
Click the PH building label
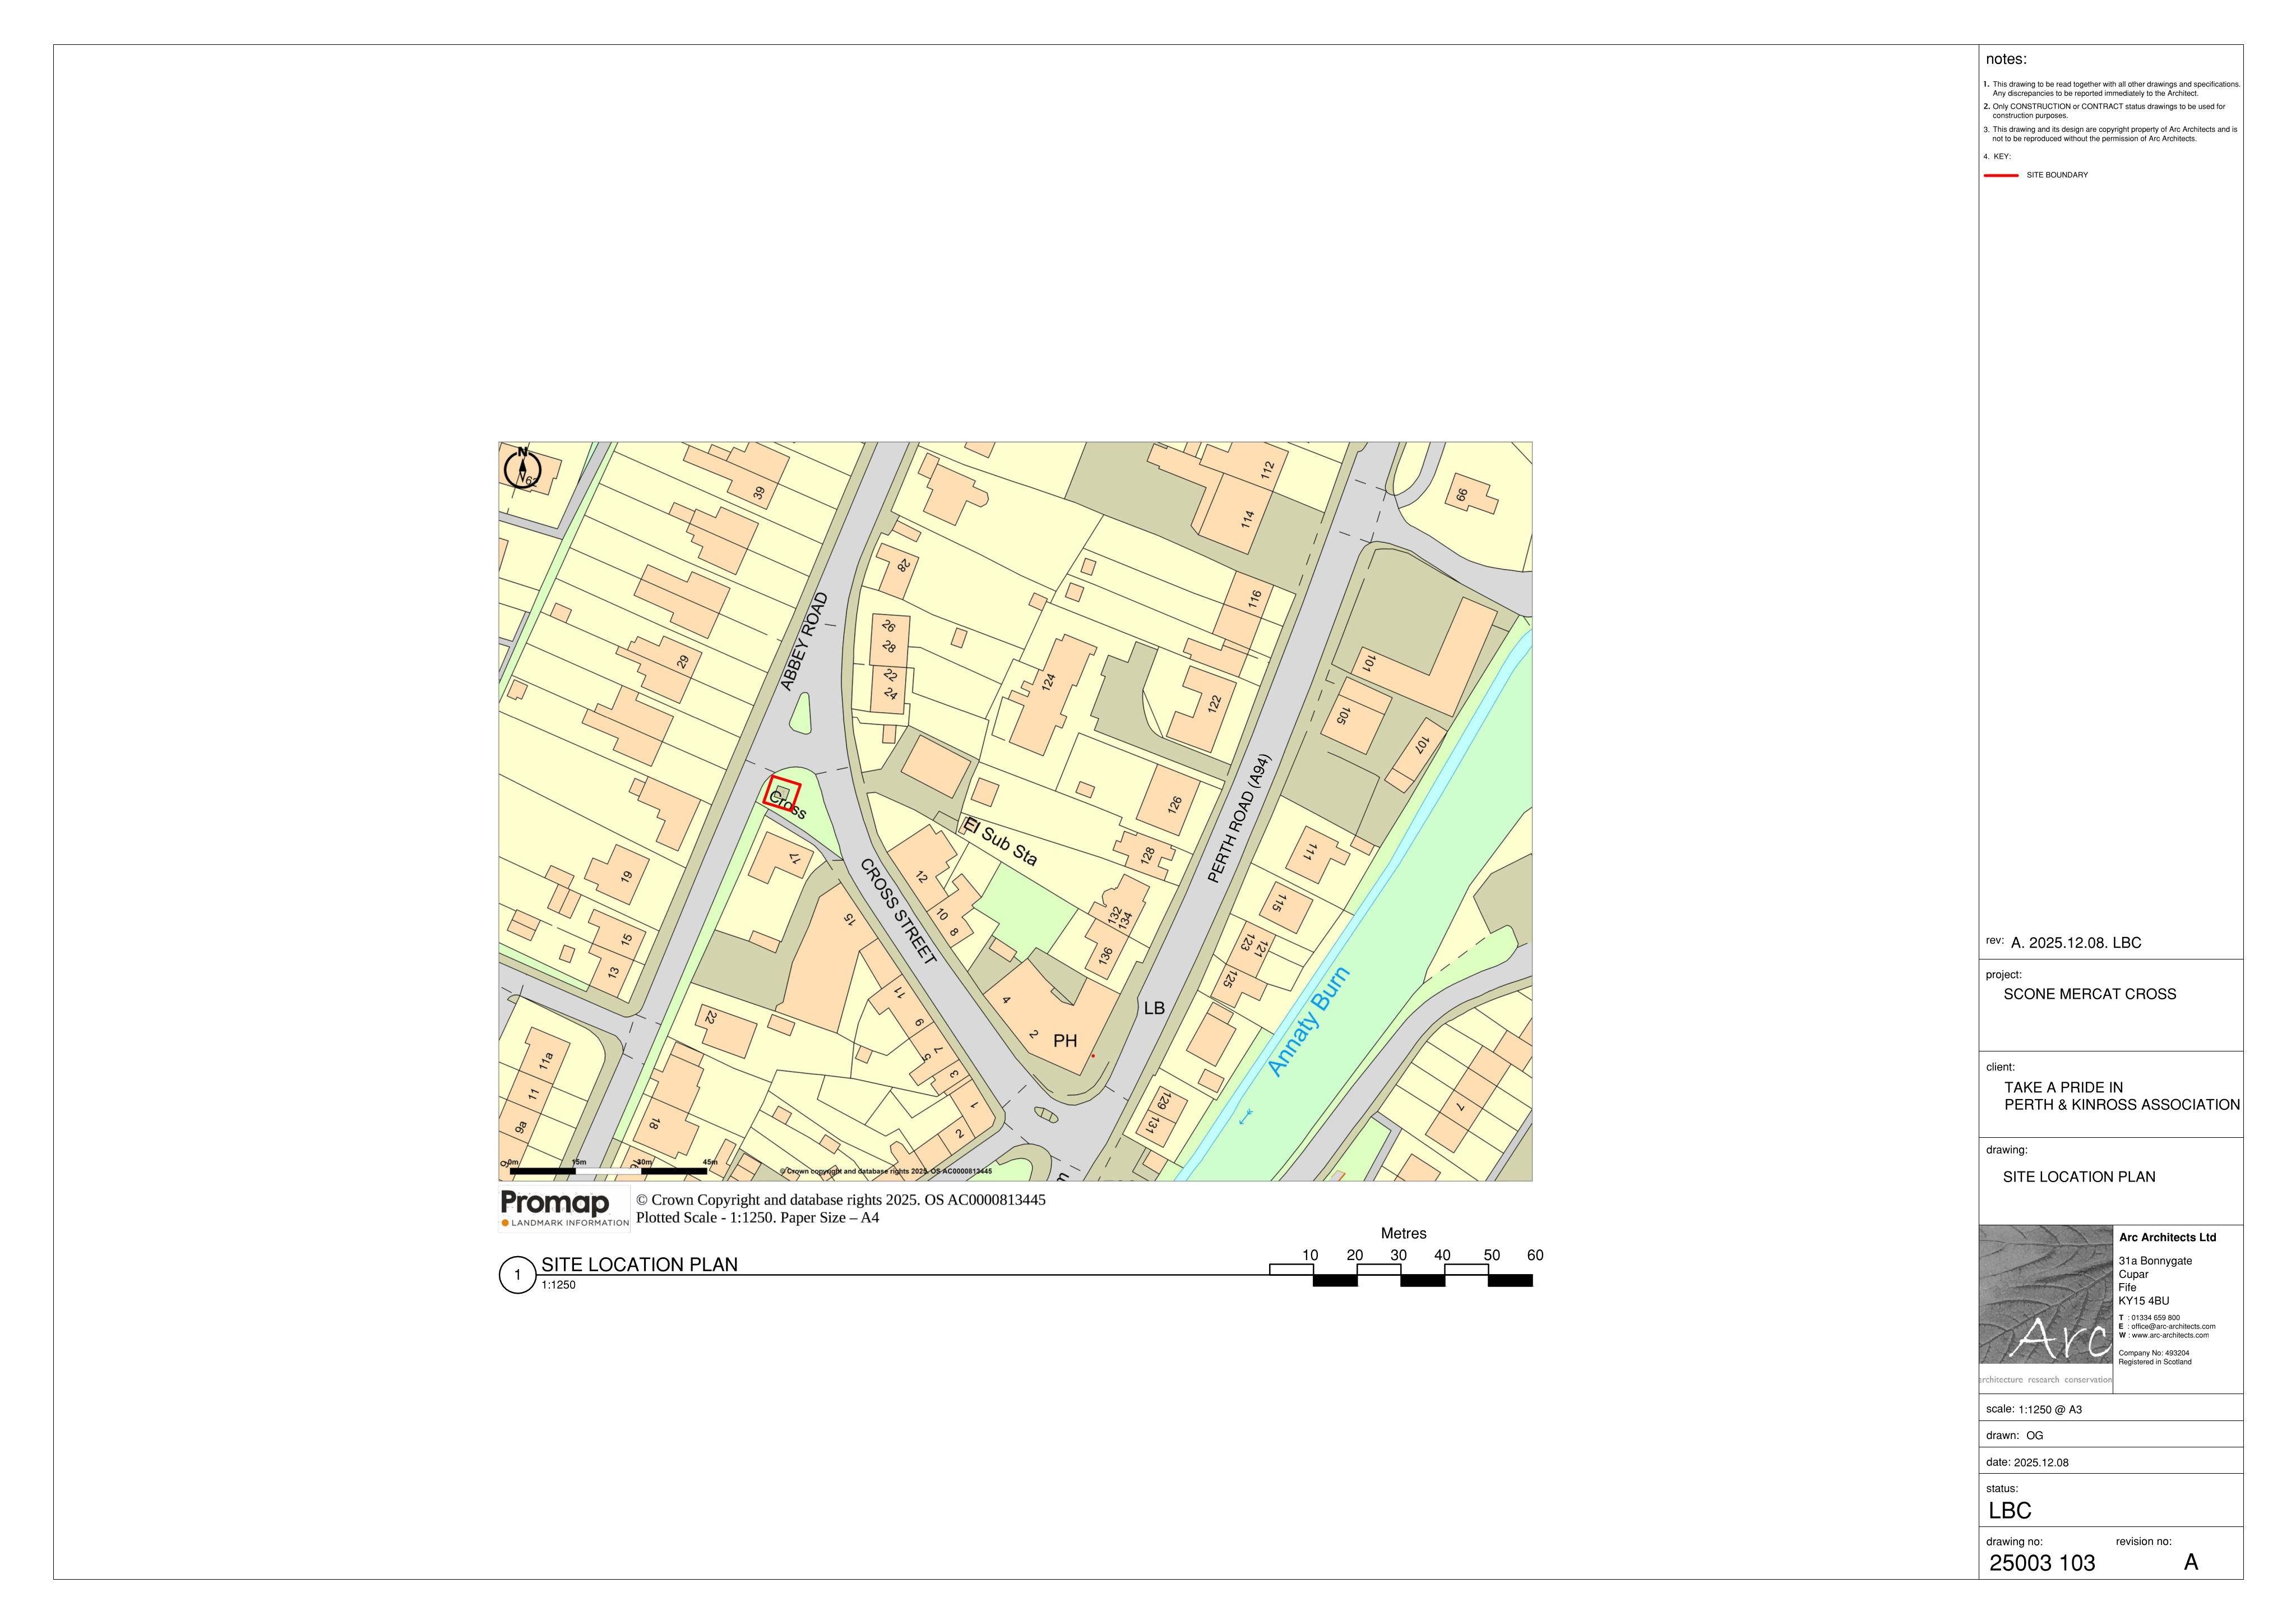pyautogui.click(x=1065, y=1041)
